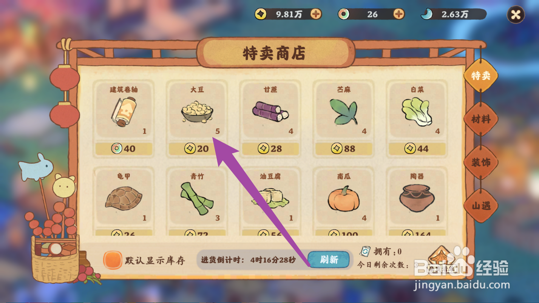
Task: Choose the 苎麻 green leaf item
Action: coord(343,111)
